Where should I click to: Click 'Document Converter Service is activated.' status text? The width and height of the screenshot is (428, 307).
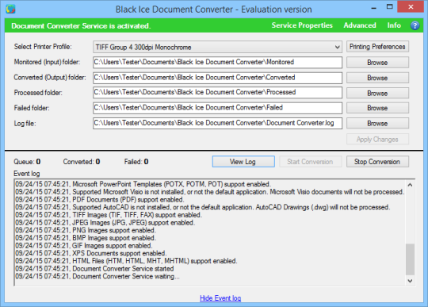point(81,26)
